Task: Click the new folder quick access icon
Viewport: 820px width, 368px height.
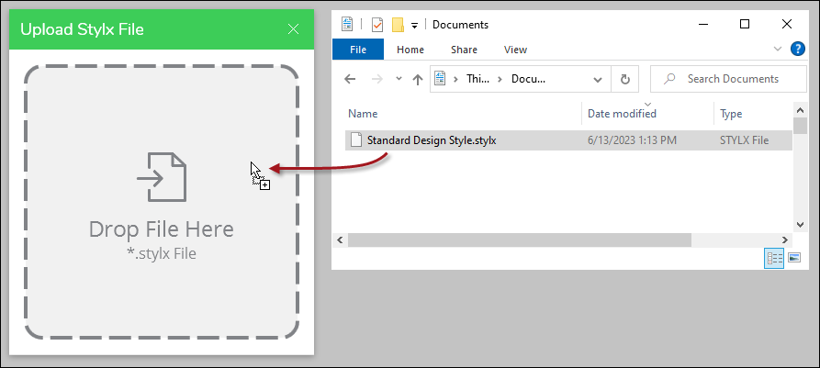Action: coord(398,25)
